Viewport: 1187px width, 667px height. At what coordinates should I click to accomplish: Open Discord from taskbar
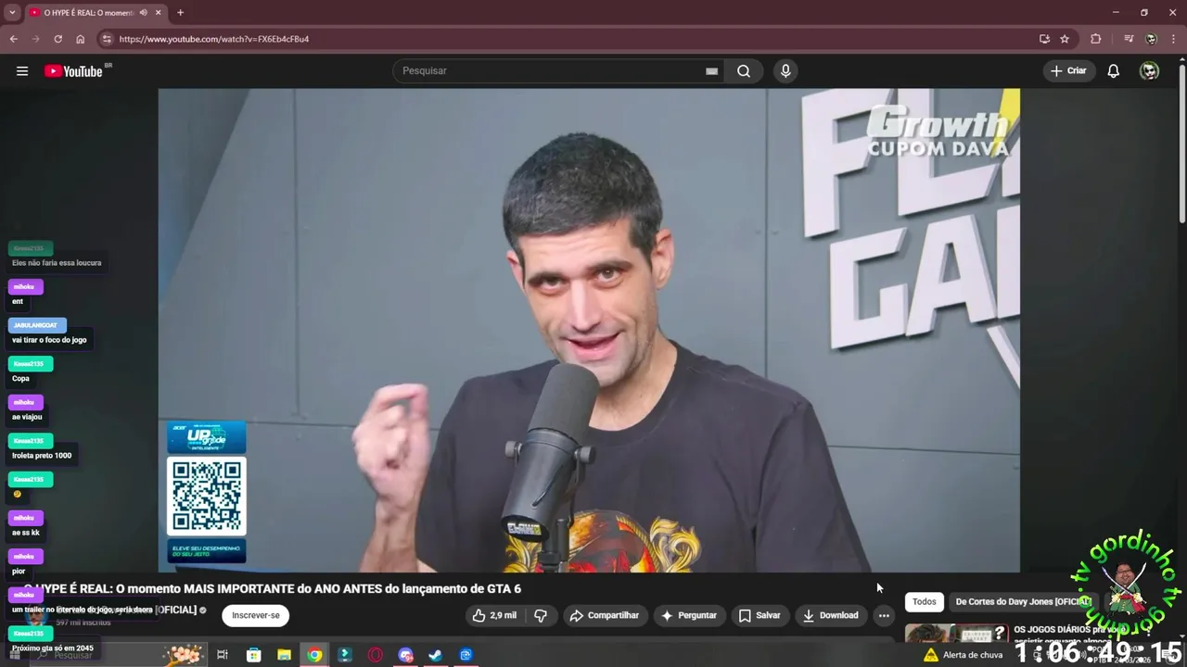pos(405,655)
